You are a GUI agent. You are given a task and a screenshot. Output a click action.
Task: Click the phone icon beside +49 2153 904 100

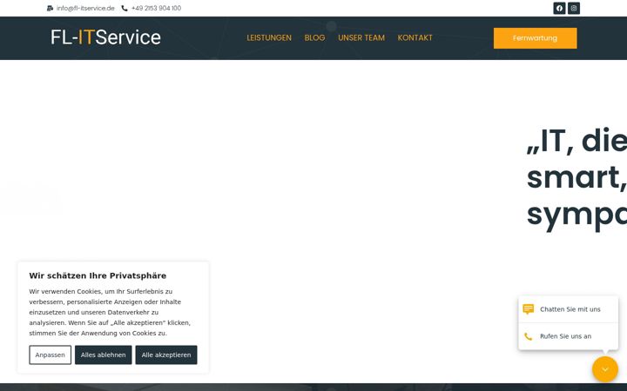[125, 8]
